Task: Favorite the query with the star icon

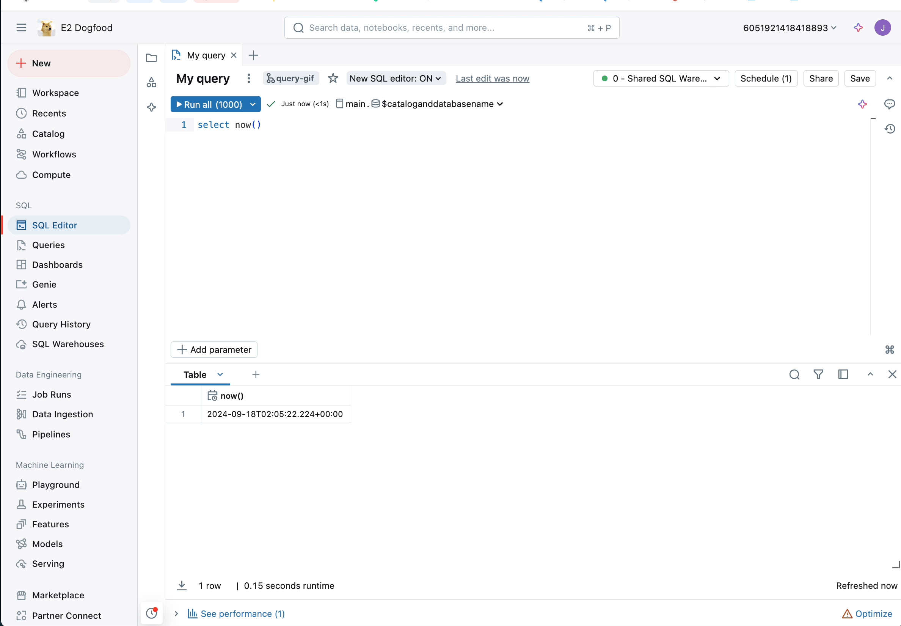Action: (x=333, y=79)
